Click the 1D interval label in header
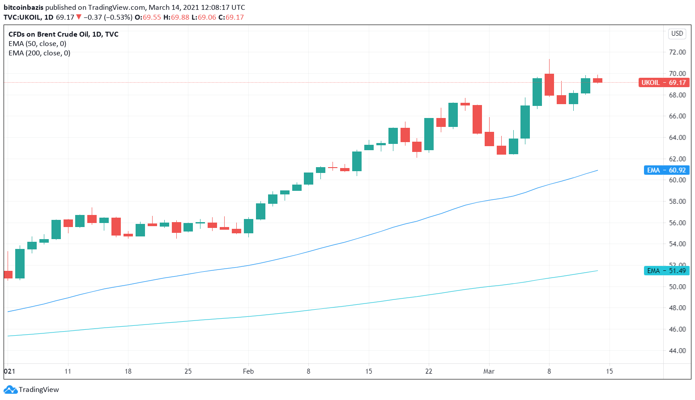695x400 pixels. click(49, 17)
